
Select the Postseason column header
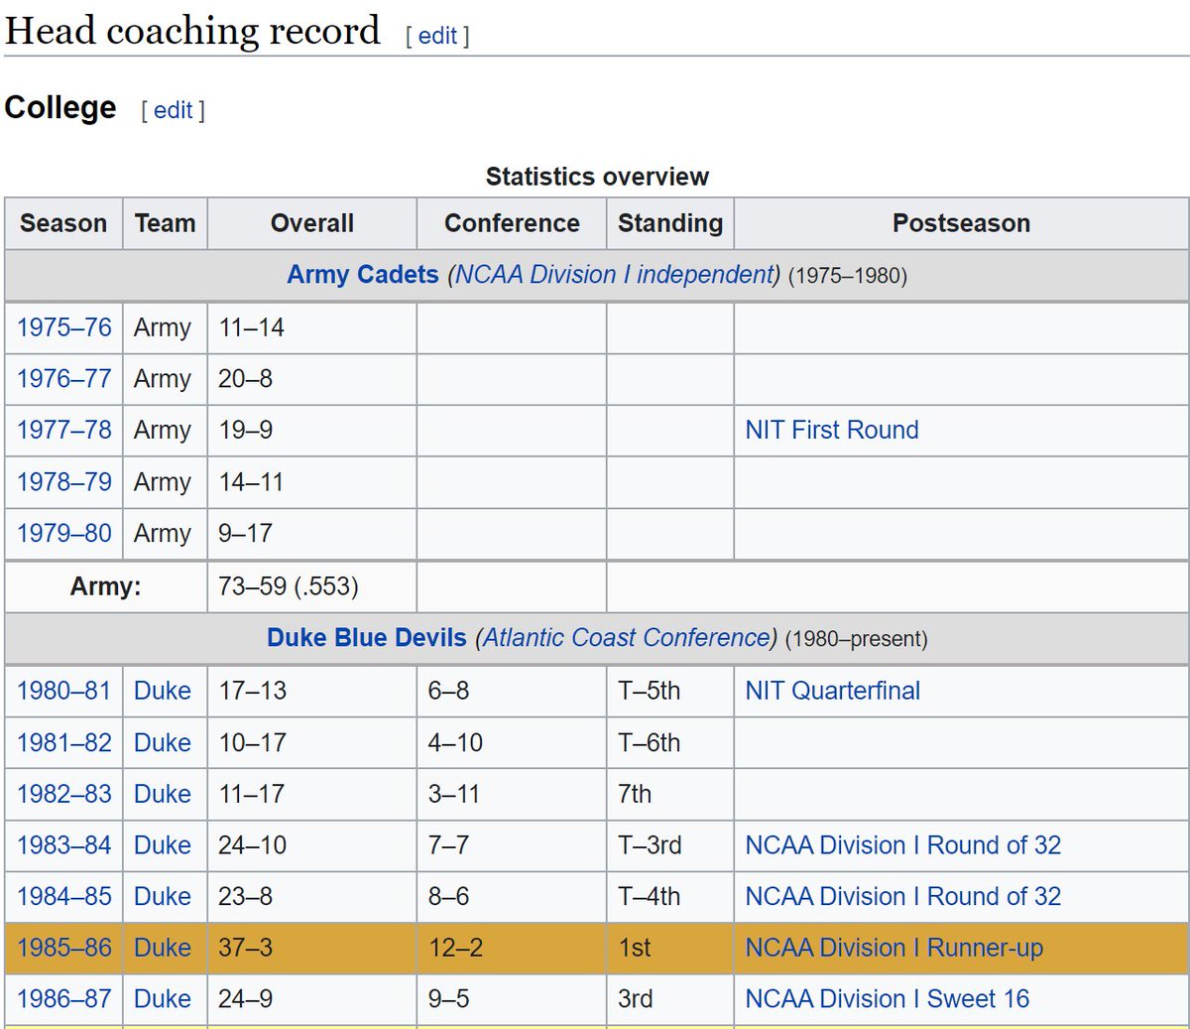coord(961,223)
